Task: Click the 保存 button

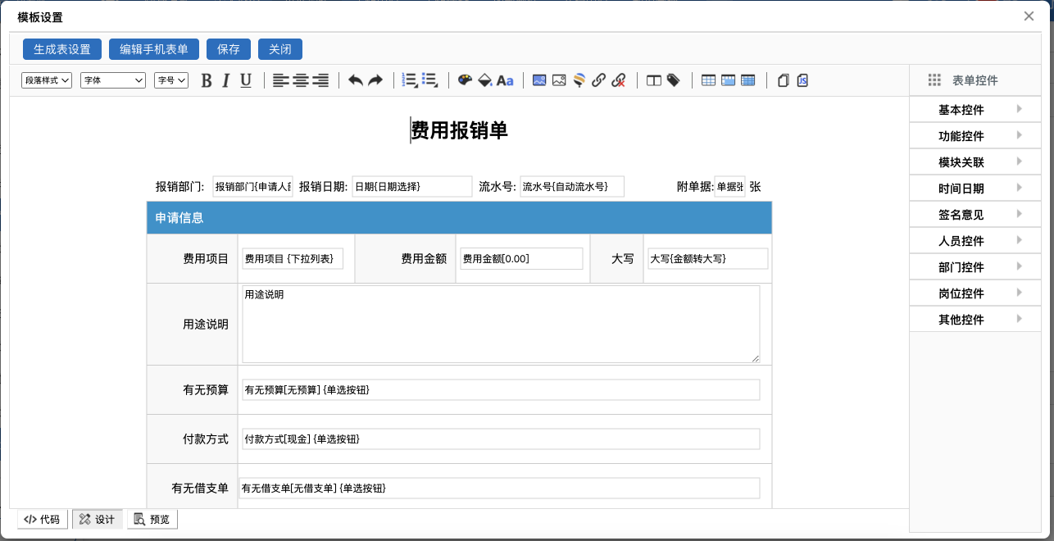Action: (228, 49)
